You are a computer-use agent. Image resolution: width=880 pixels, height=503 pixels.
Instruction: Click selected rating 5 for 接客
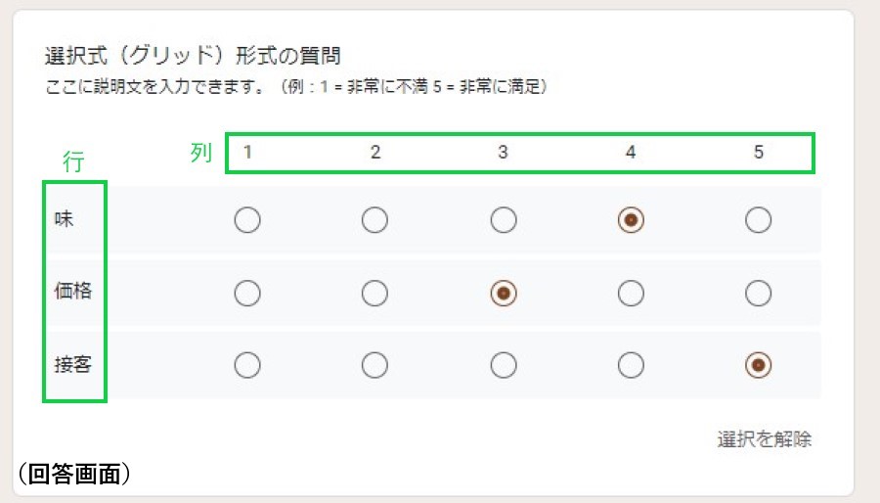click(758, 365)
